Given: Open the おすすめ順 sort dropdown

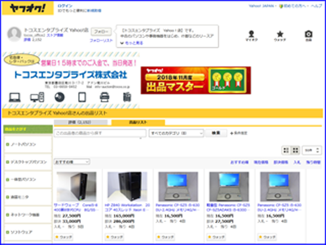Looking at the screenshot, I should pyautogui.click(x=72, y=162).
